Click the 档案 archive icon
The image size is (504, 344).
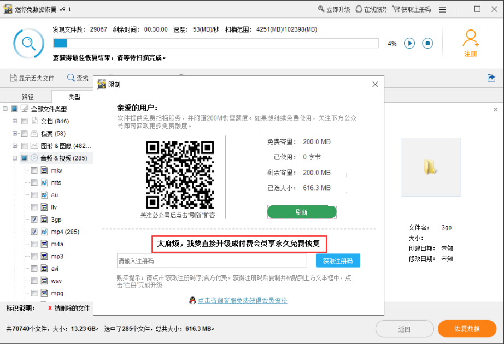click(x=34, y=133)
